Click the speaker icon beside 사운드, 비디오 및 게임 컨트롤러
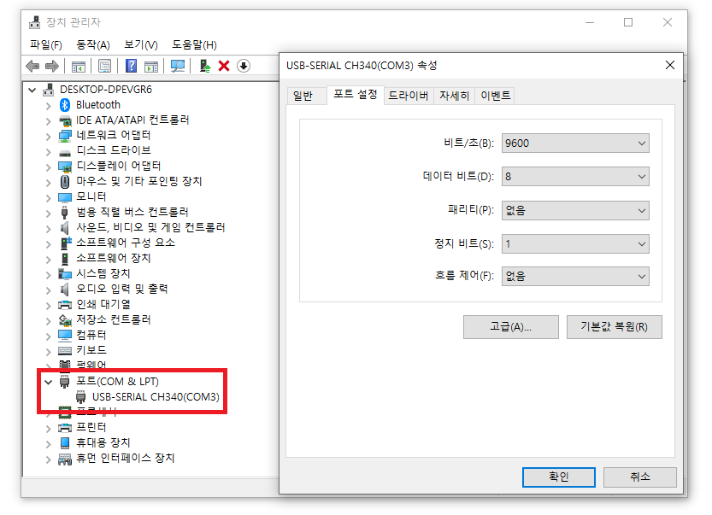Screen dimensions: 712x515 click(x=65, y=228)
